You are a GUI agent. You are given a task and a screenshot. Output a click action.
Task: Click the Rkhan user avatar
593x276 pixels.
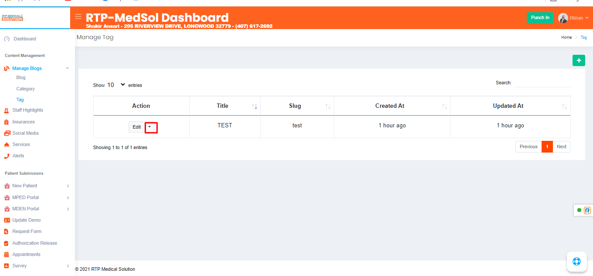[563, 18]
